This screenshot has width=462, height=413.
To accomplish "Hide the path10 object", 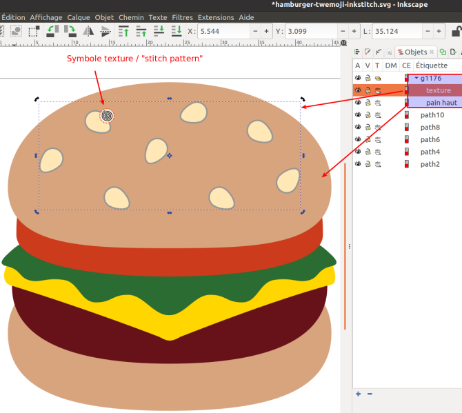I will 358,114.
